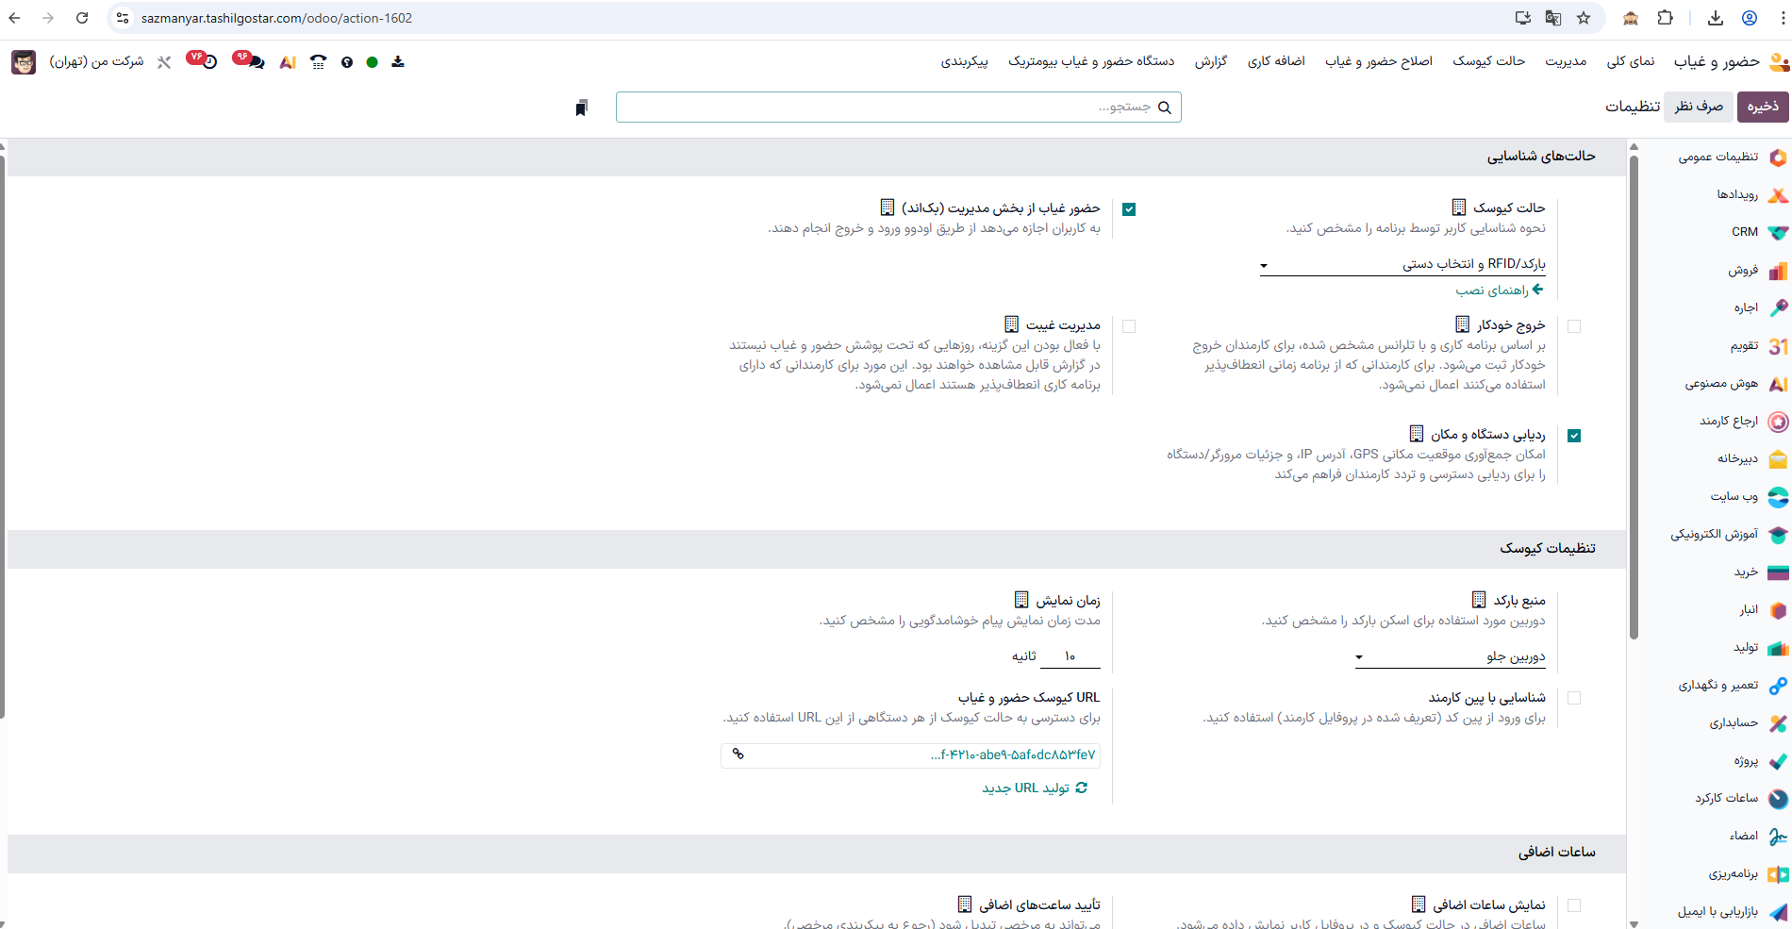Open گزارش menu
The width and height of the screenshot is (1792, 929).
[1211, 61]
